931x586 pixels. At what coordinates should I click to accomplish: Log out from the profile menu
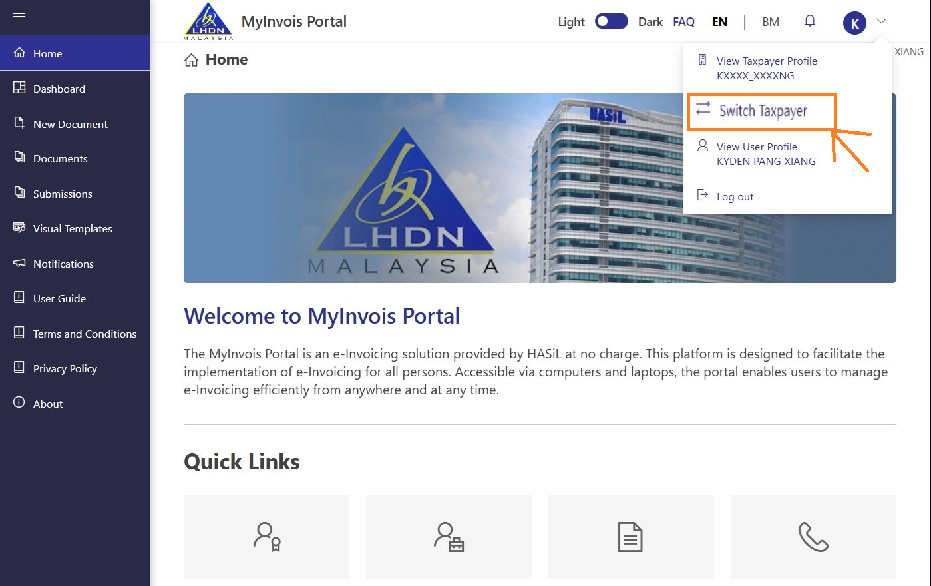[x=735, y=196]
